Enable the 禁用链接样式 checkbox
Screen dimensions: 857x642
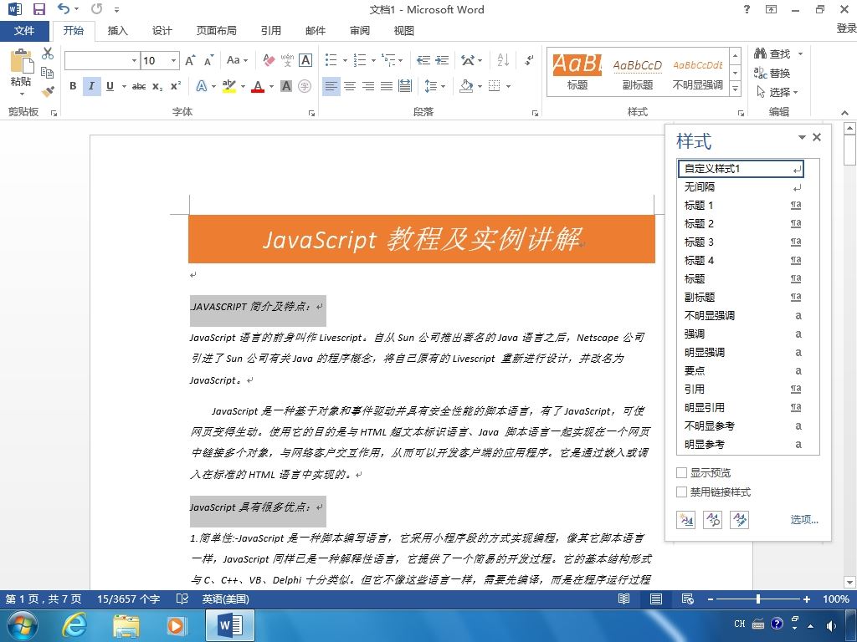(681, 492)
